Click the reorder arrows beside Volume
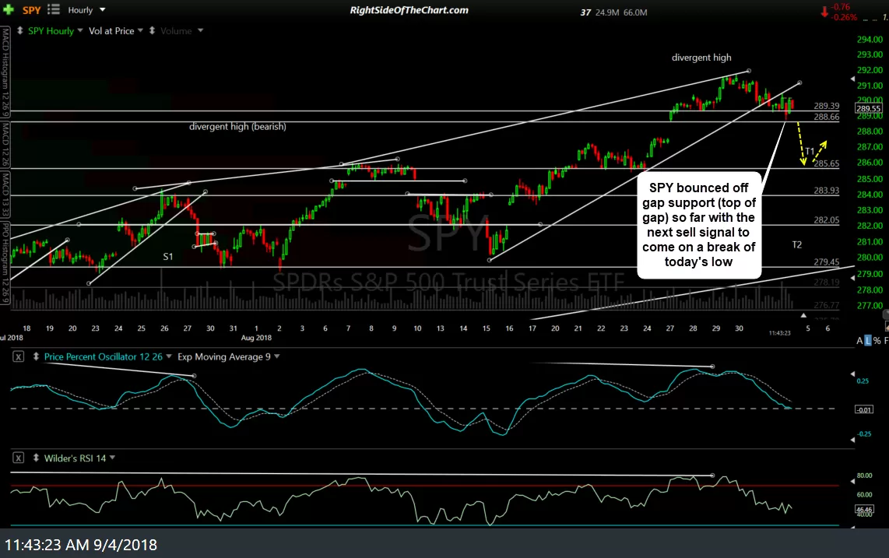The image size is (889, 558). pos(152,30)
